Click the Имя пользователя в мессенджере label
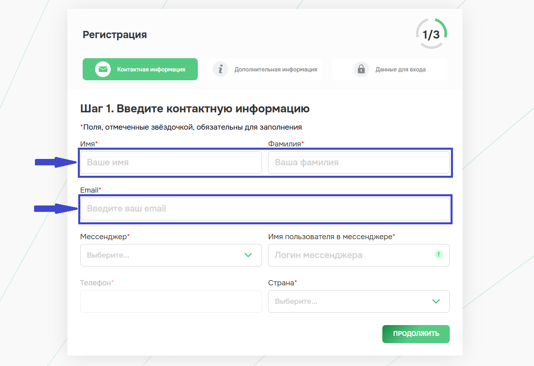 click(x=331, y=237)
